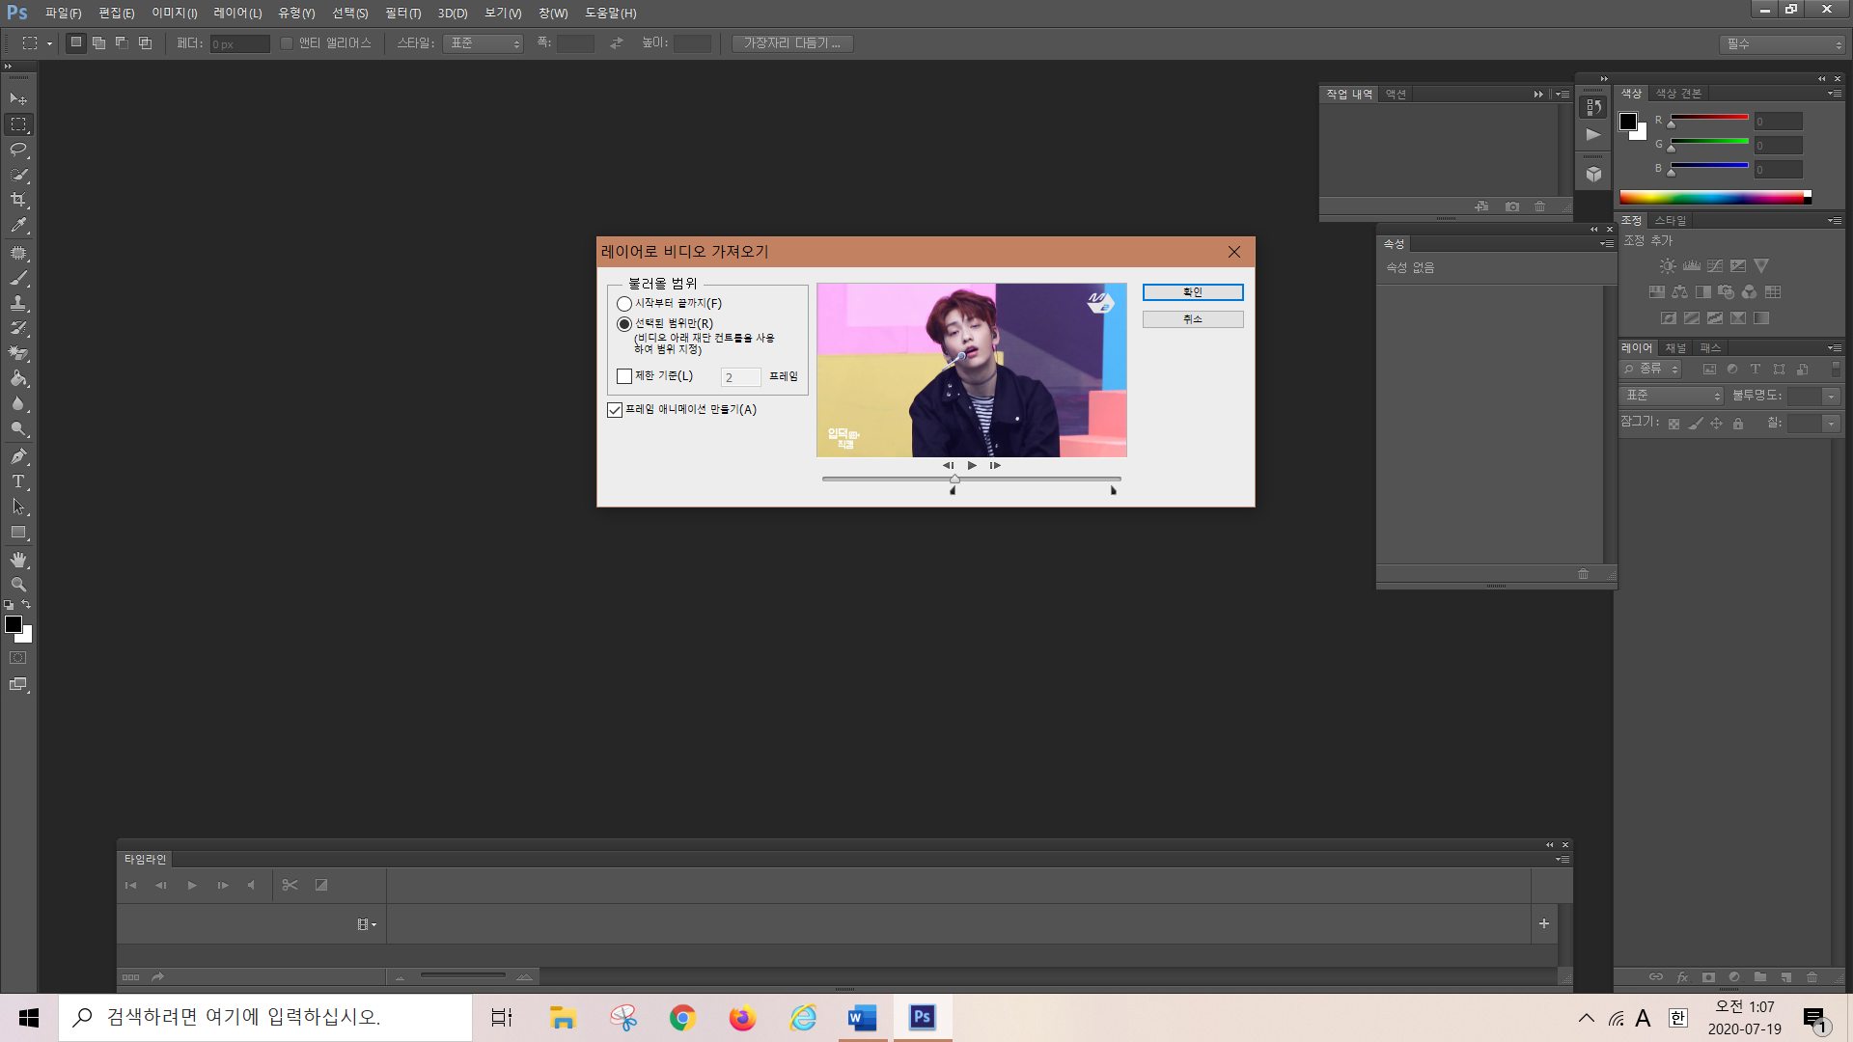Select the Eyedropper tool
The image size is (1853, 1042).
18,226
